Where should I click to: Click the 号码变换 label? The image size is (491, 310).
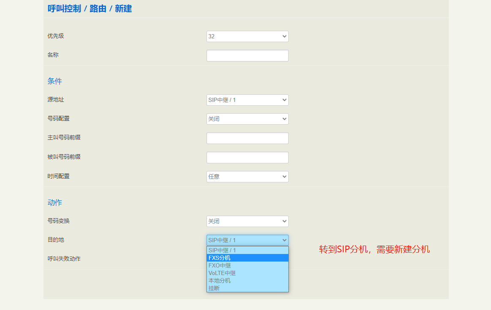pos(59,221)
